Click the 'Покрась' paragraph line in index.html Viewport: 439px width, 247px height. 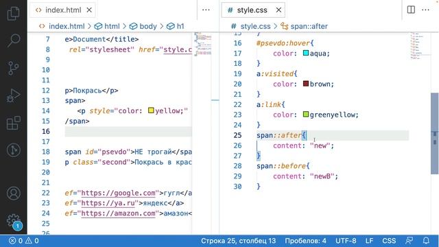tap(91, 91)
